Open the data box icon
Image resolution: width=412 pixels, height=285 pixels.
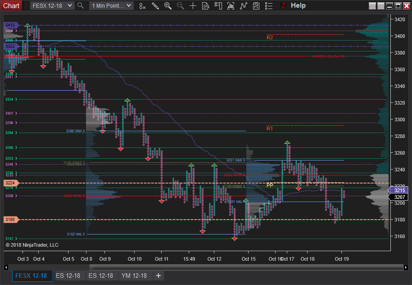point(205,6)
